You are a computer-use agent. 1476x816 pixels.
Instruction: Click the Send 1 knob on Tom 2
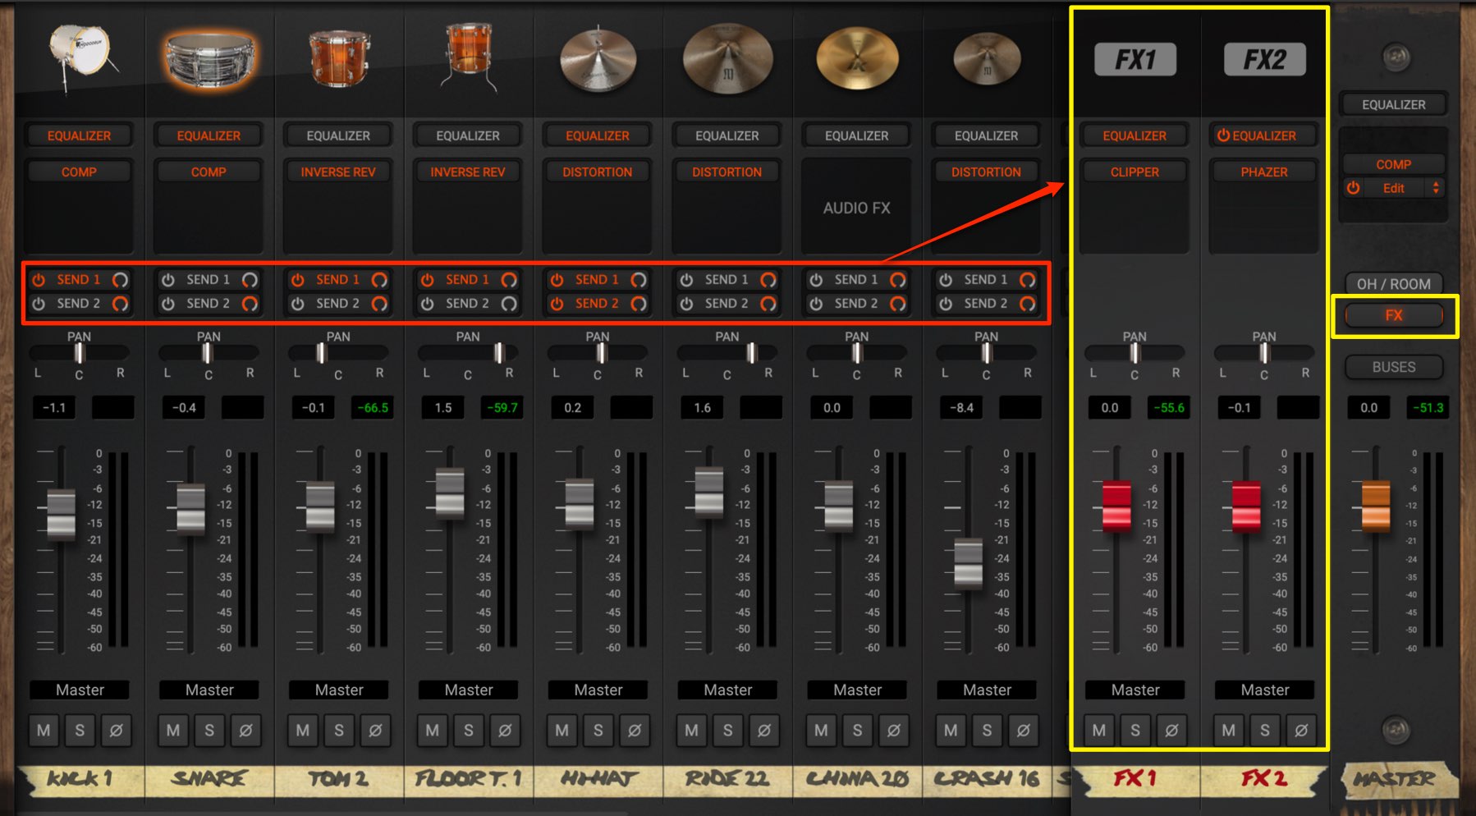pyautogui.click(x=379, y=280)
